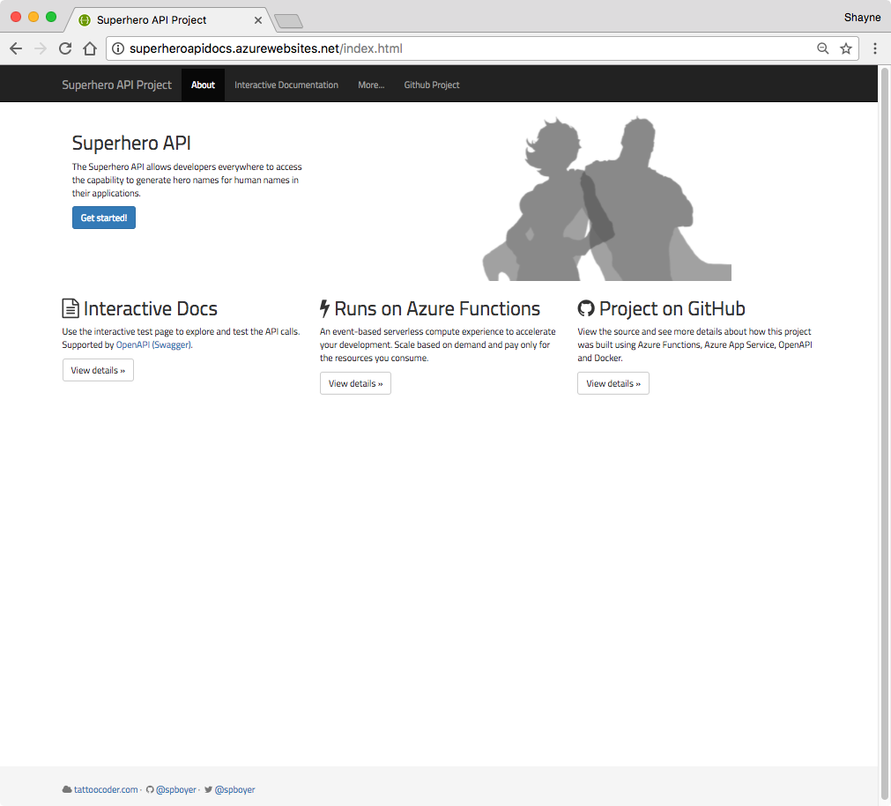Open the OpenAPI (Swagger) link
891x806 pixels.
(153, 344)
